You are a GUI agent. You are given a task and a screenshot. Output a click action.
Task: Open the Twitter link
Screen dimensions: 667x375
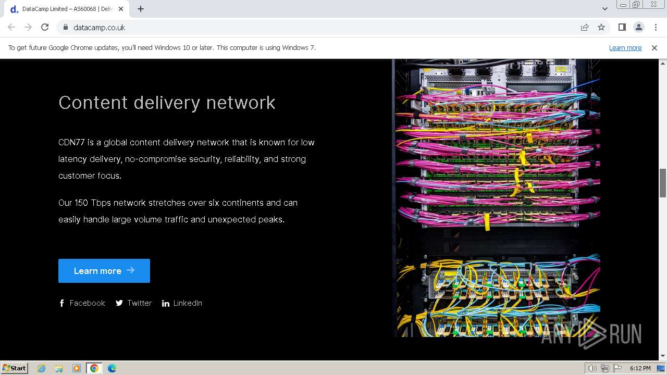point(133,303)
